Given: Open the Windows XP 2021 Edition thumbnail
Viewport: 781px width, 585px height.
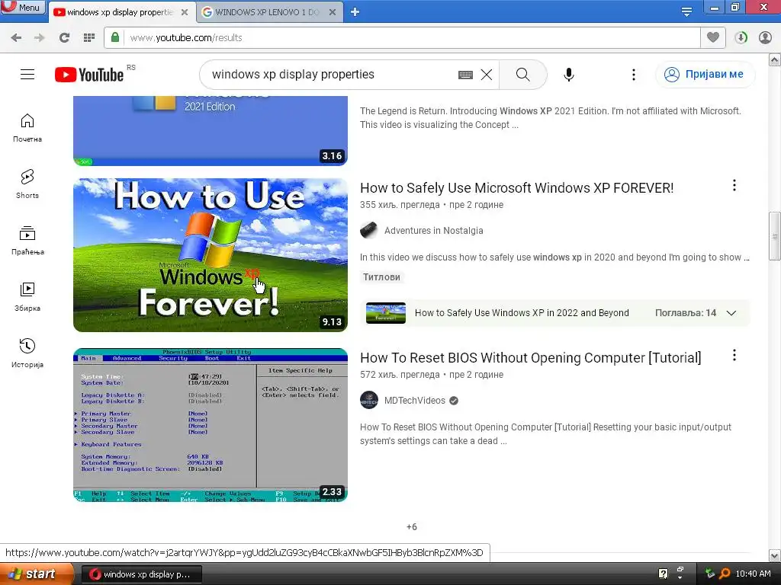Looking at the screenshot, I should coord(211,131).
